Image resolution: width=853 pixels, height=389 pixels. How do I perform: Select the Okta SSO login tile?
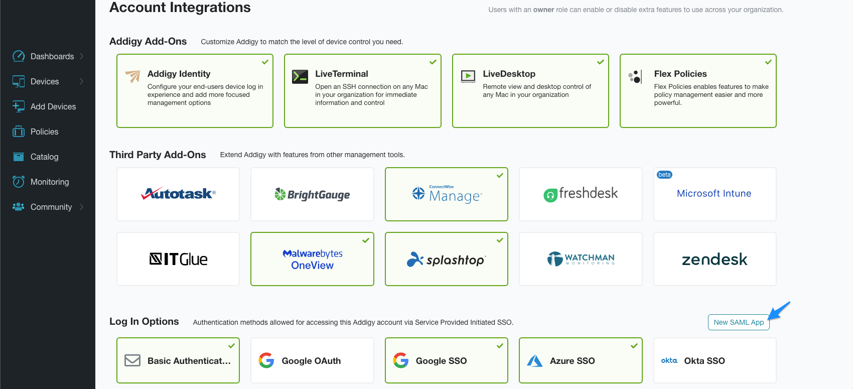715,360
